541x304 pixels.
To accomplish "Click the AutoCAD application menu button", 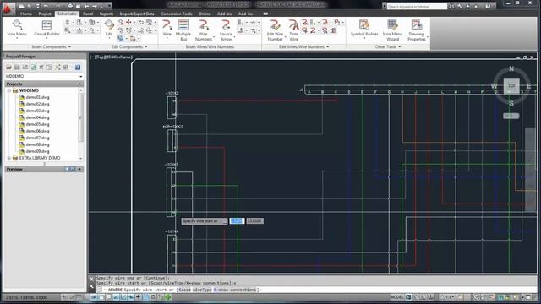I will [x=8, y=8].
